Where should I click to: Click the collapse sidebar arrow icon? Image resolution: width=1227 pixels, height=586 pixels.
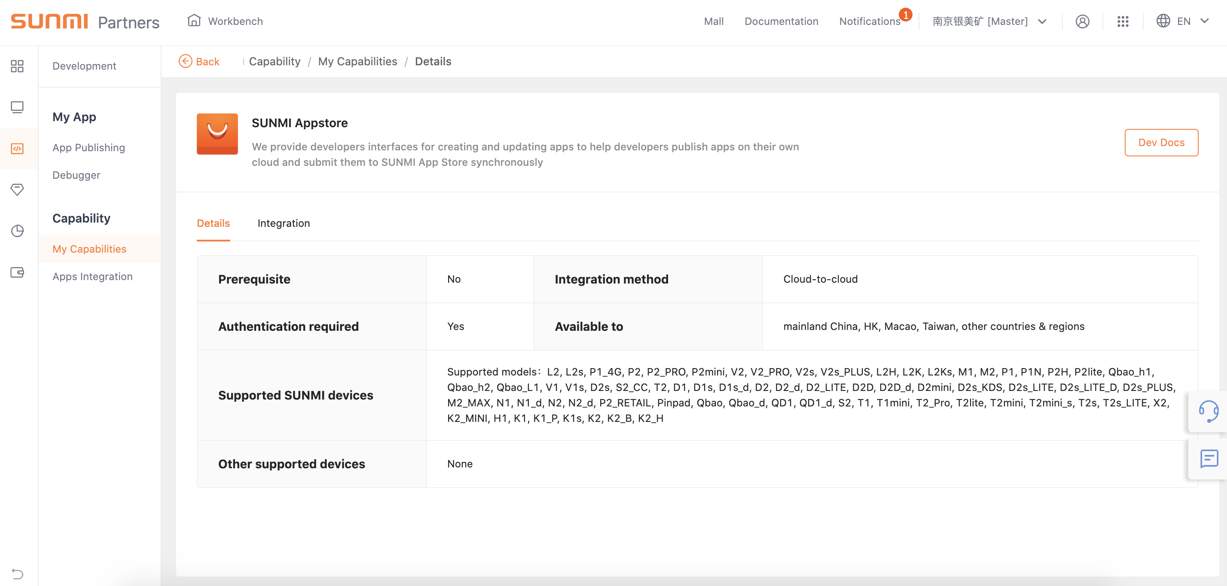pyautogui.click(x=17, y=574)
